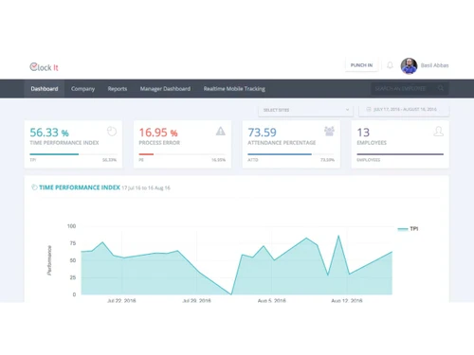Viewport: 474px width, 355px height.
Task: Click the 17 Jul 16 to 16 Aug 16 text
Action: coord(146,188)
